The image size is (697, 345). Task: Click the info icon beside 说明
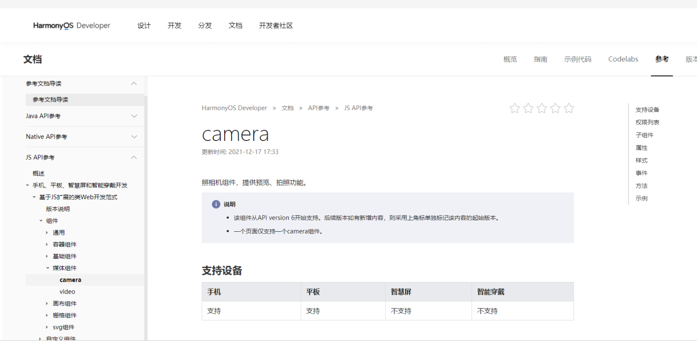(216, 204)
